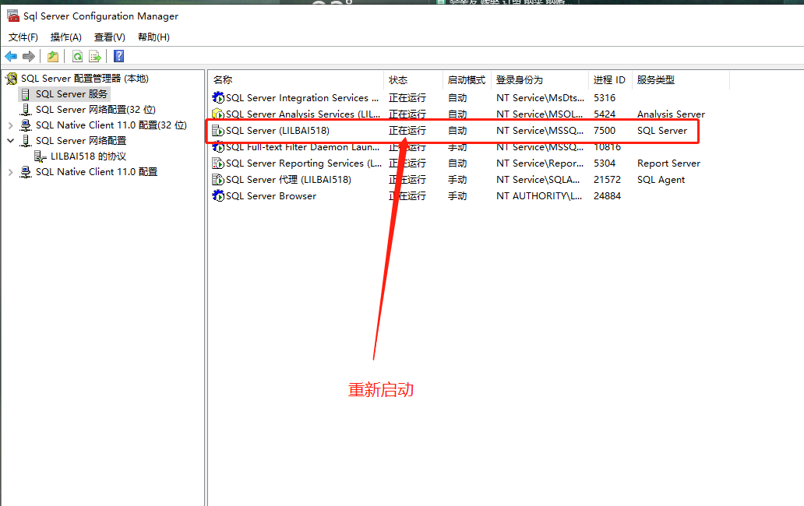Select the SQL Server (LILBAI518) row name

277,131
